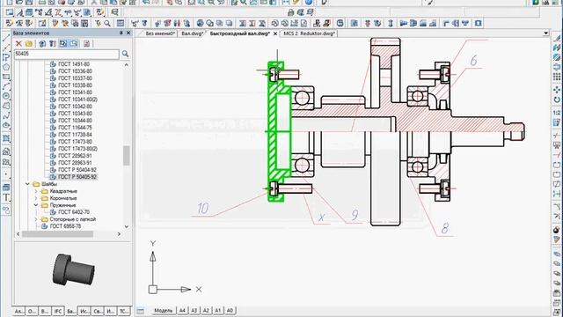Switch to the A1 layout tab
The width and height of the screenshot is (563, 317).
(218, 310)
